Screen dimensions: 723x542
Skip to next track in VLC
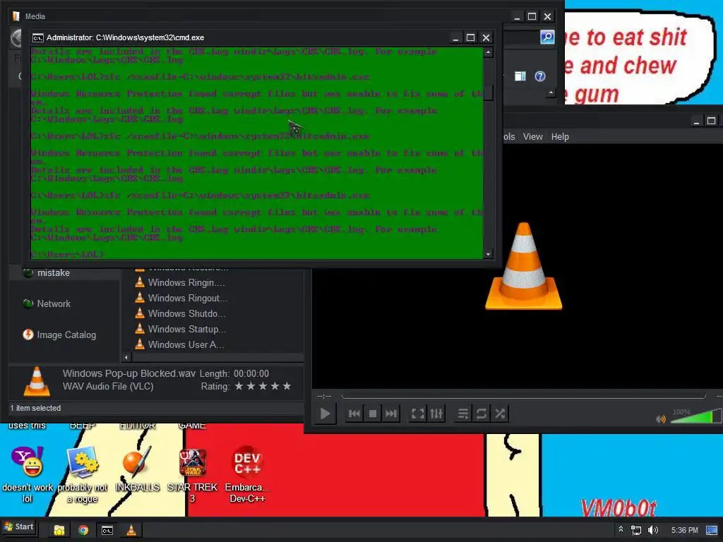[x=391, y=414]
